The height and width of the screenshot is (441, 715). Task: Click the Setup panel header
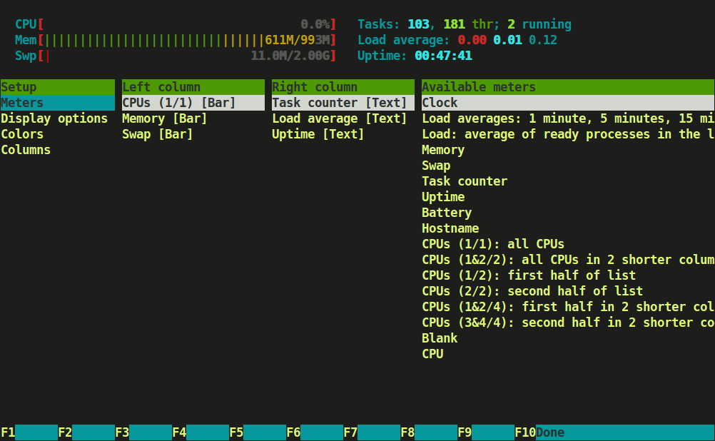click(58, 86)
